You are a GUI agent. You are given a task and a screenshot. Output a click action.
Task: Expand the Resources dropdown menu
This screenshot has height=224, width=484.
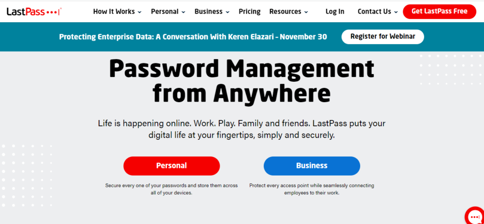click(x=288, y=12)
